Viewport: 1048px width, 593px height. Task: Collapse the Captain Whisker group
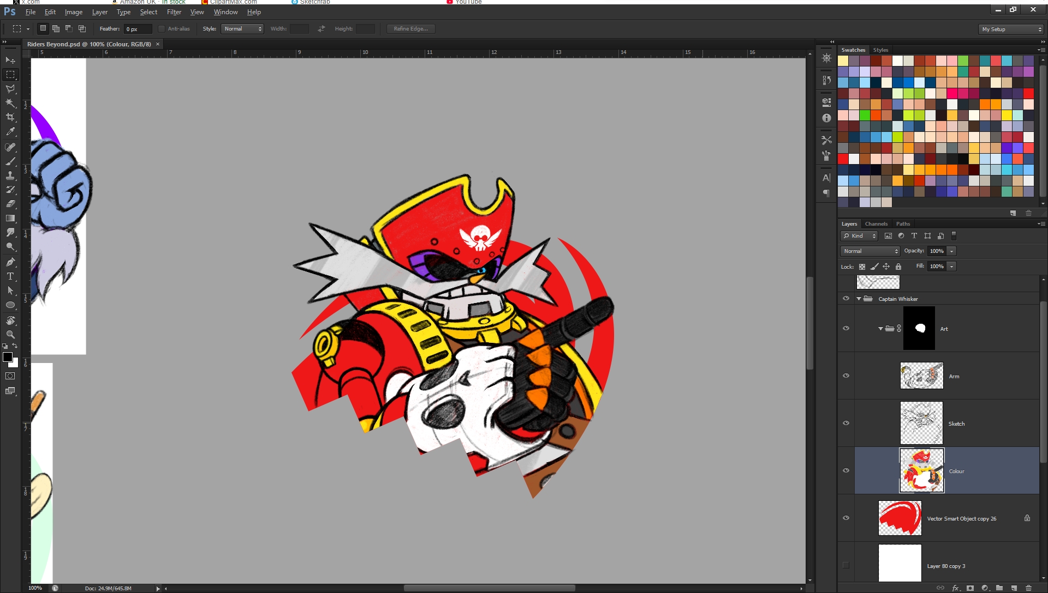click(x=859, y=299)
